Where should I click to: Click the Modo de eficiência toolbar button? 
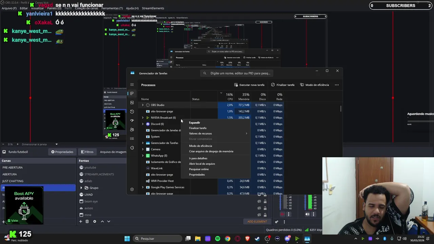(x=315, y=85)
